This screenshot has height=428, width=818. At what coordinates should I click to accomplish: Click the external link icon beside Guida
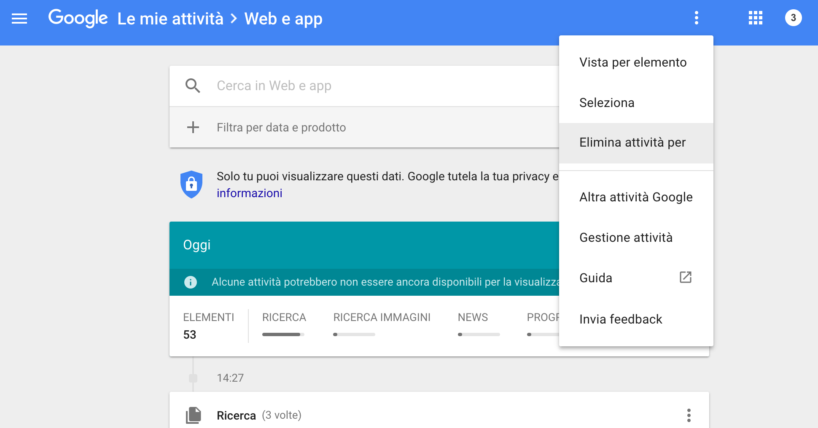pyautogui.click(x=686, y=277)
